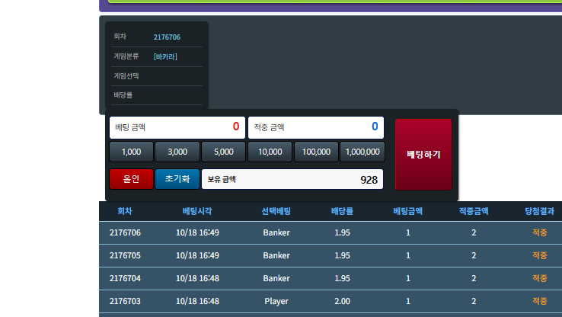Click bet time of row 2176705
The width and height of the screenshot is (562, 317).
tap(197, 255)
